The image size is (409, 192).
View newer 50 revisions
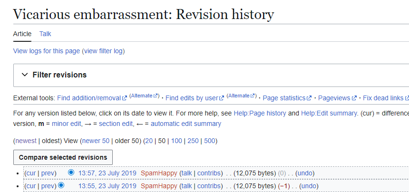[x=96, y=141]
